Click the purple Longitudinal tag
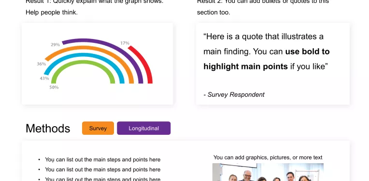This screenshot has height=181, width=369. point(144,128)
